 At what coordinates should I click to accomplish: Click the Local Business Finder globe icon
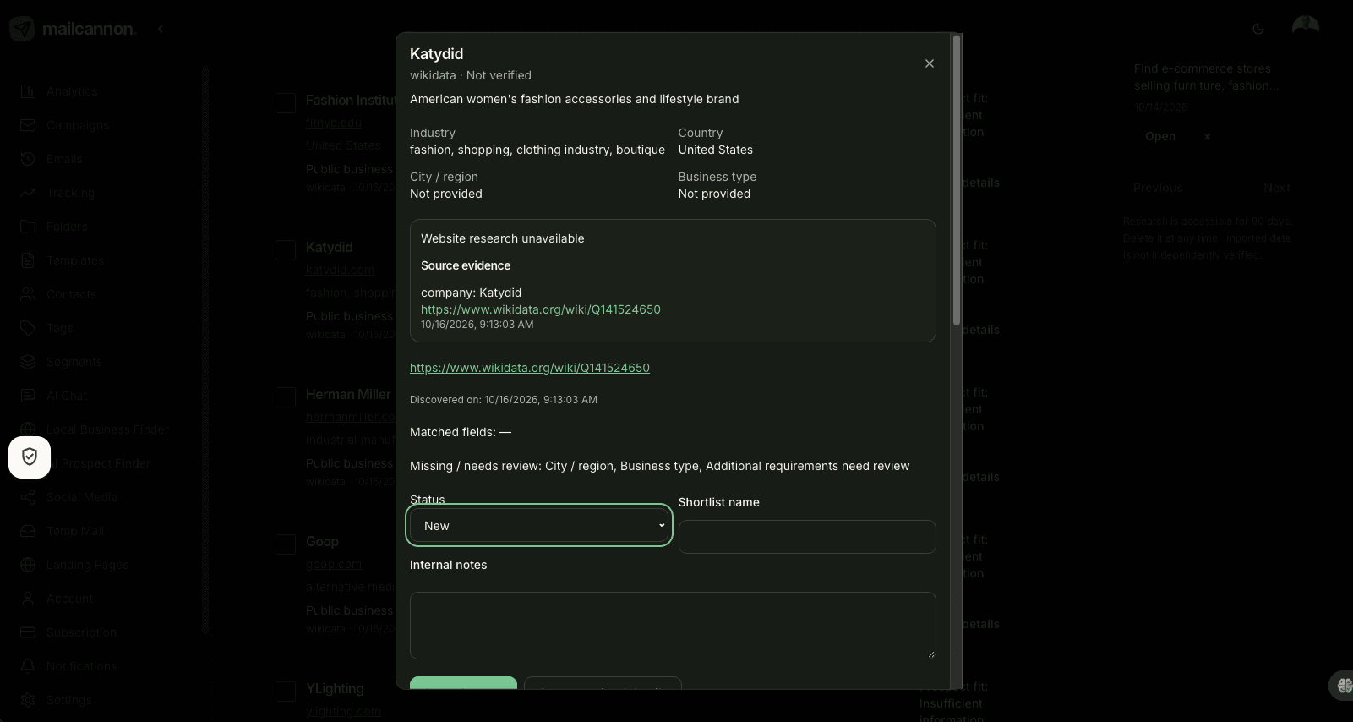[28, 429]
